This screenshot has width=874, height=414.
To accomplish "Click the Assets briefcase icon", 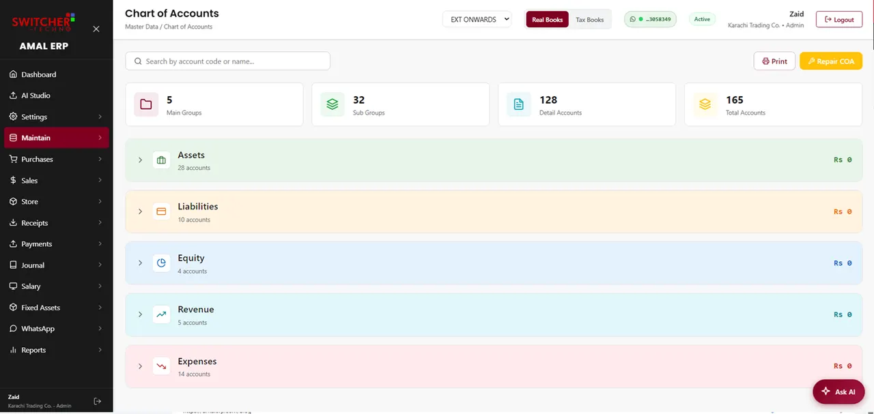I will [x=161, y=160].
